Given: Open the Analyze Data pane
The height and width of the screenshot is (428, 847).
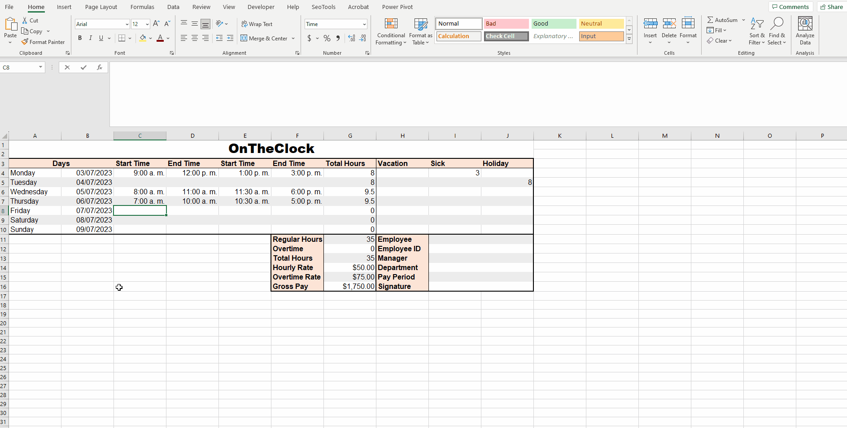Looking at the screenshot, I should [x=805, y=31].
